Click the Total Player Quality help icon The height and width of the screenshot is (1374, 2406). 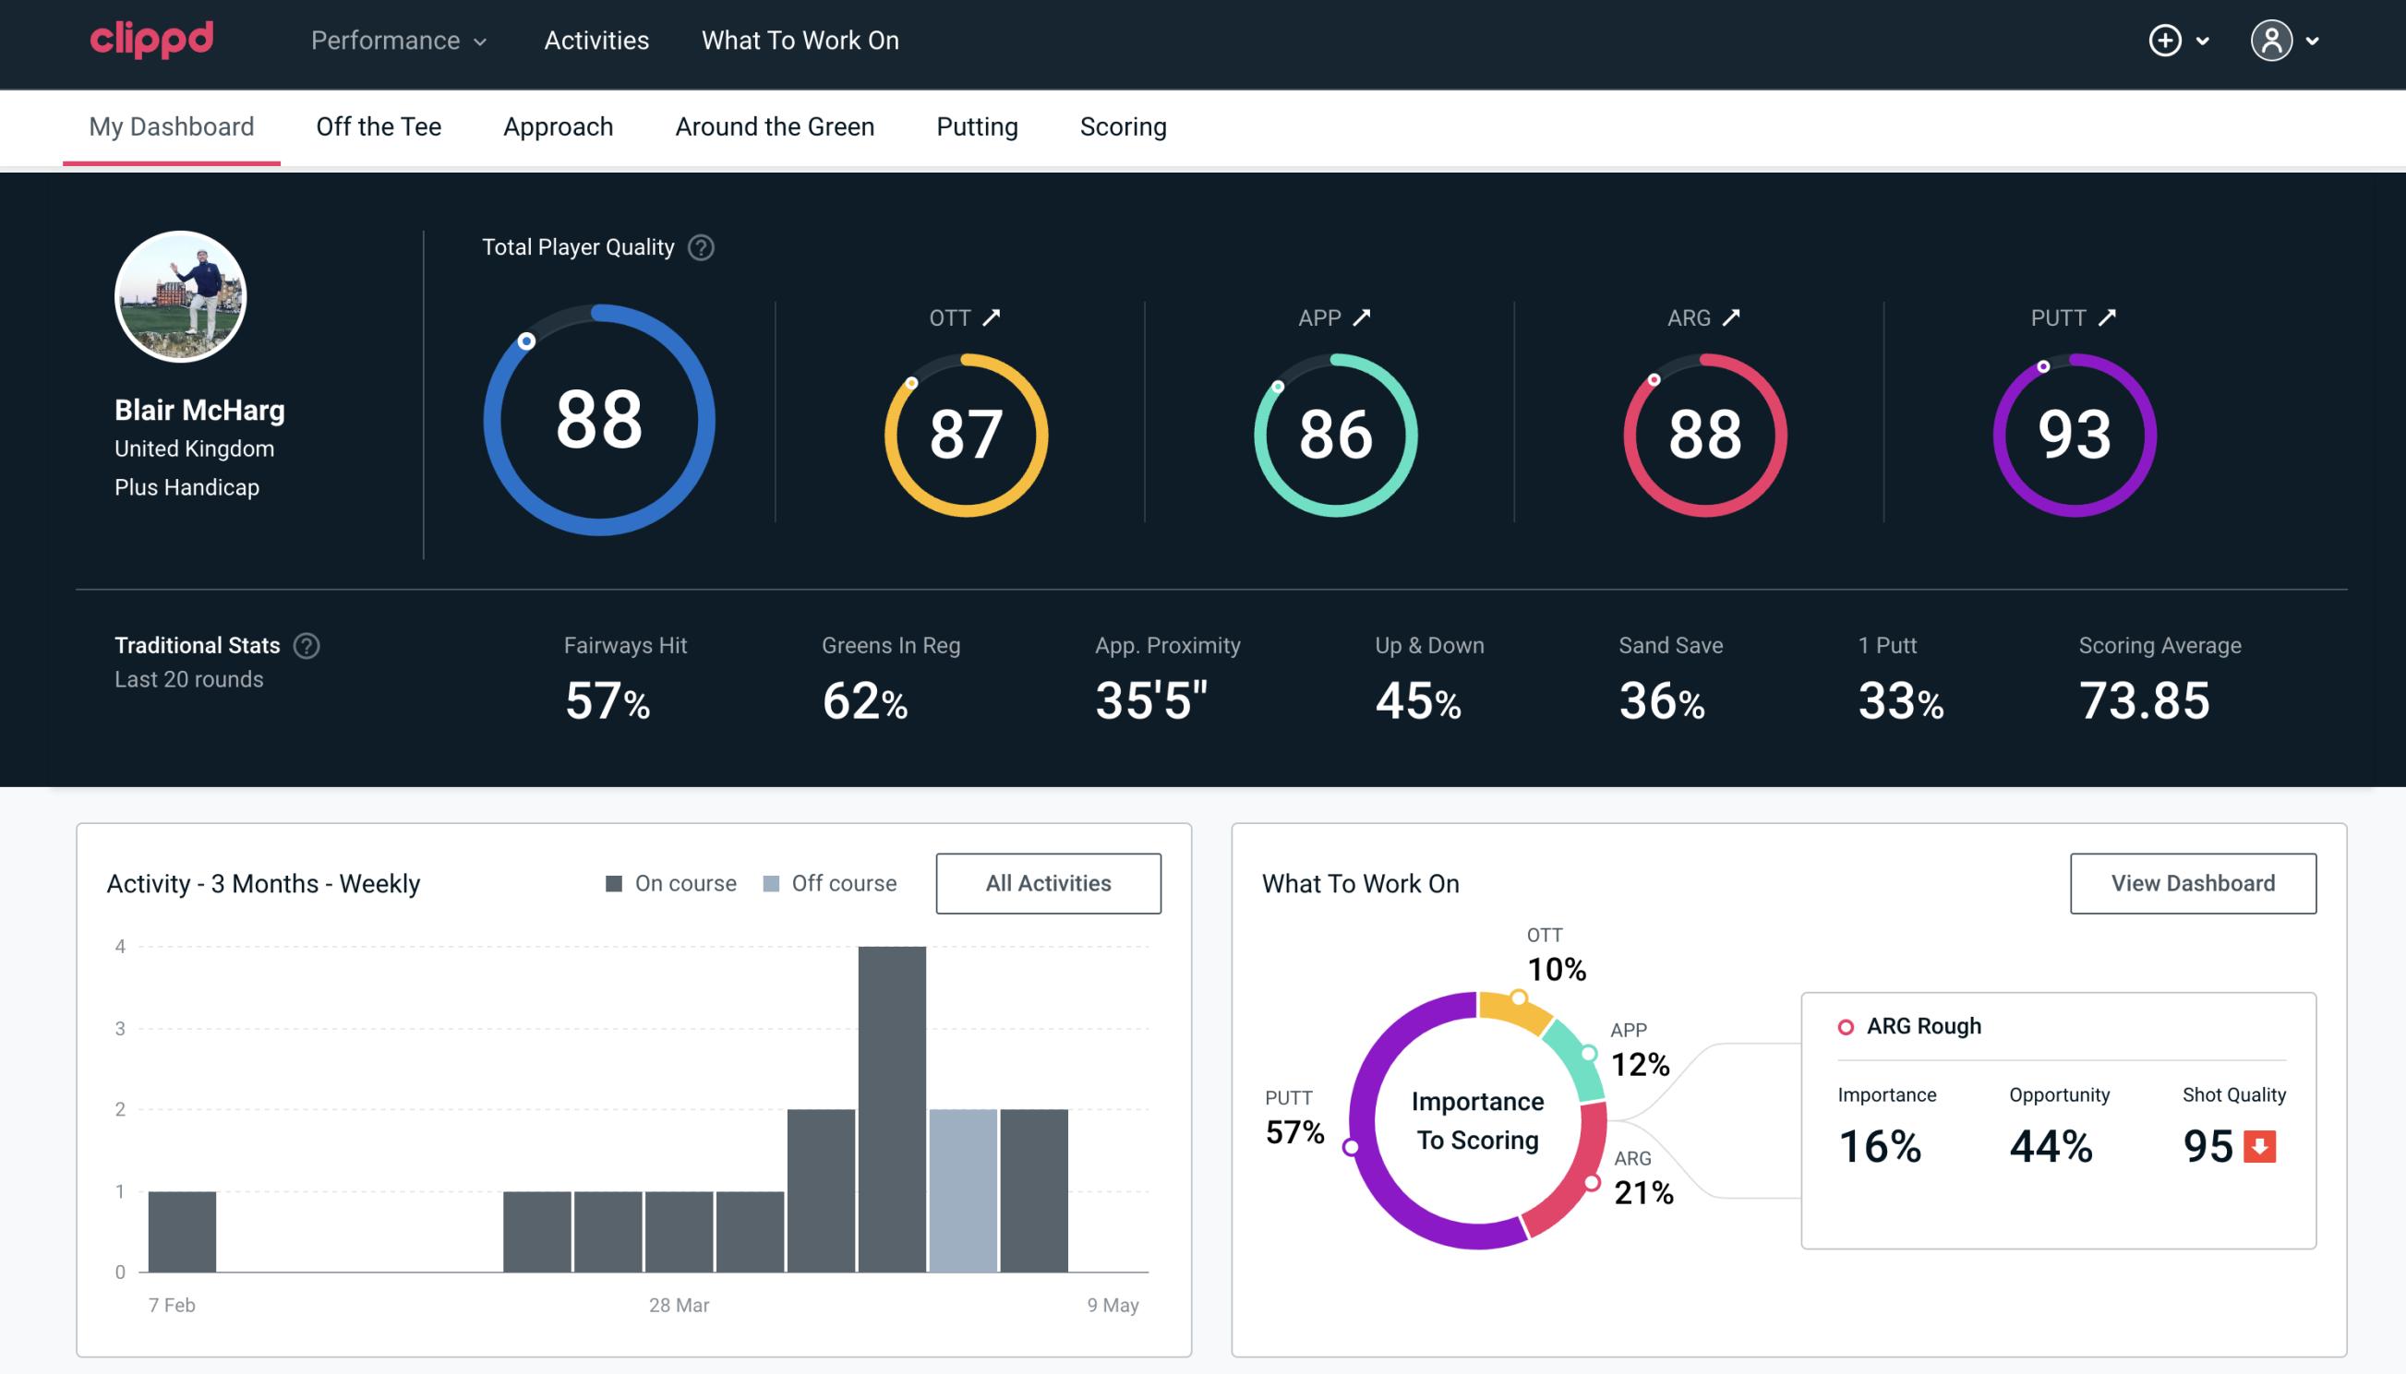pos(699,247)
